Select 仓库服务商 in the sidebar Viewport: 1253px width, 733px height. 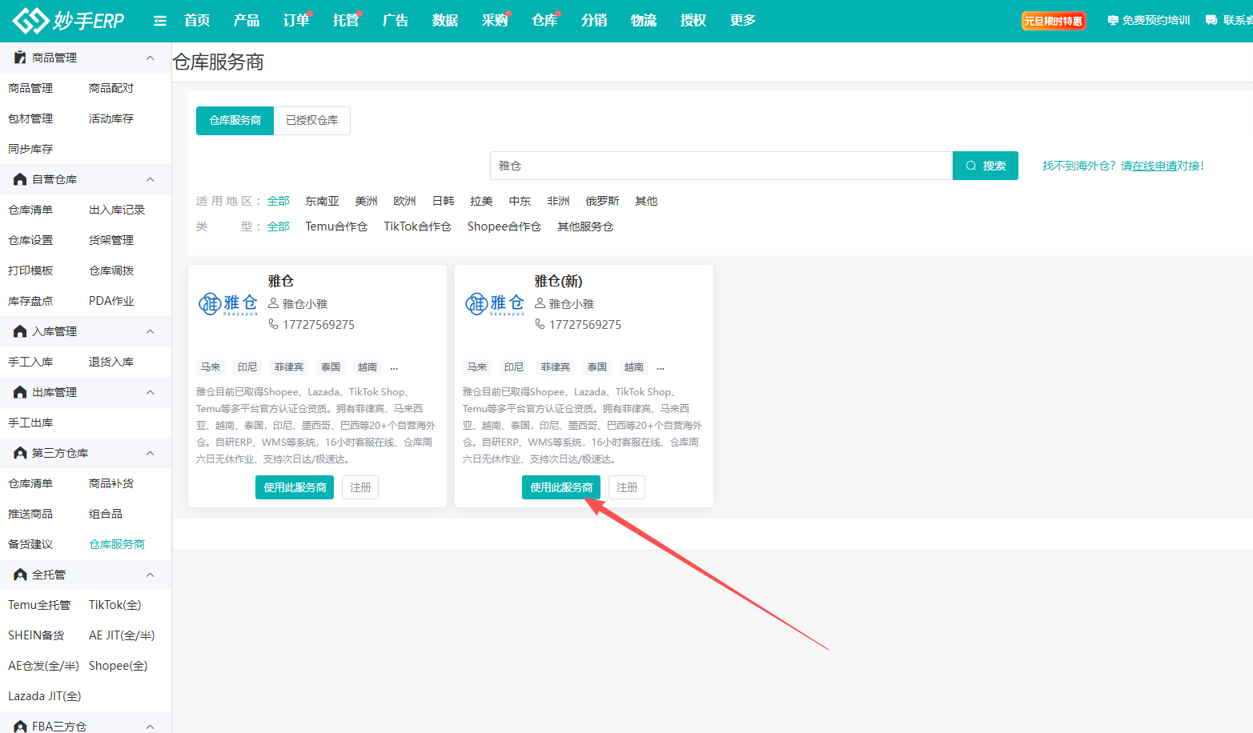pos(117,544)
